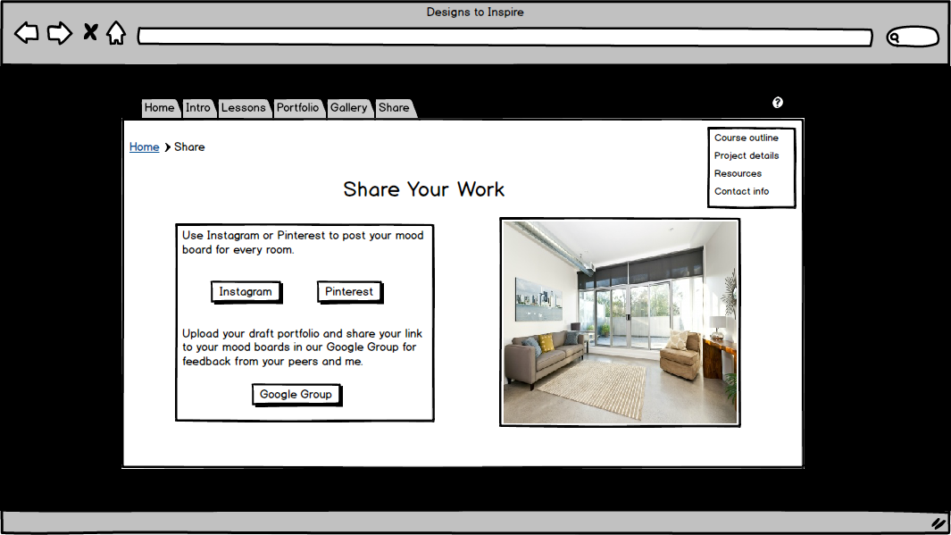Click the Pinterest button

click(349, 292)
